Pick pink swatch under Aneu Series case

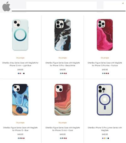20,73
